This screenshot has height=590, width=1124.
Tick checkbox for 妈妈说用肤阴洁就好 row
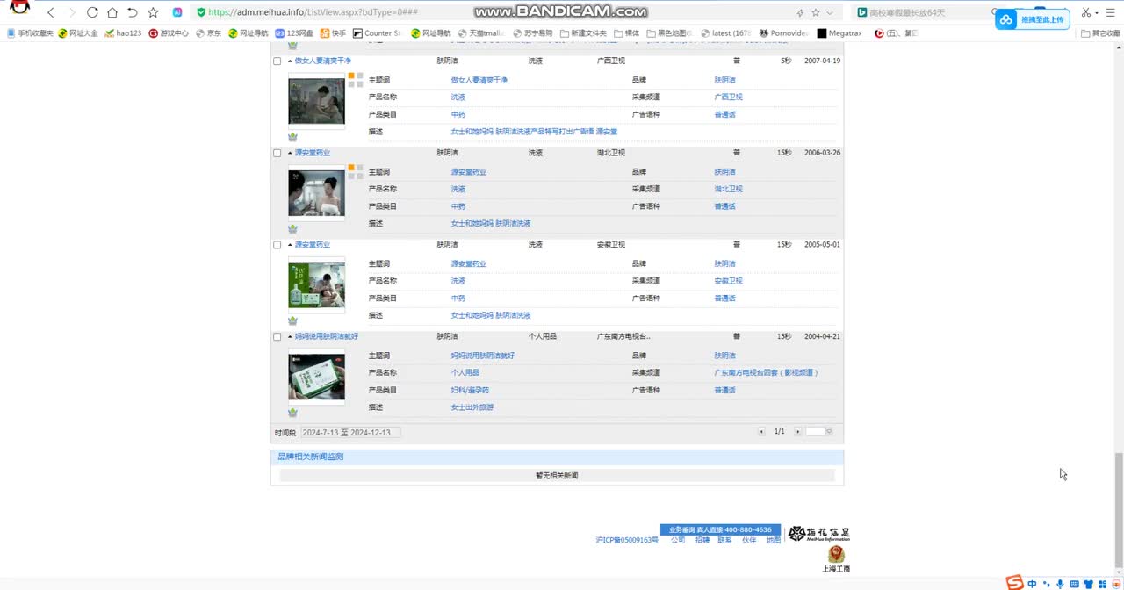coord(277,336)
